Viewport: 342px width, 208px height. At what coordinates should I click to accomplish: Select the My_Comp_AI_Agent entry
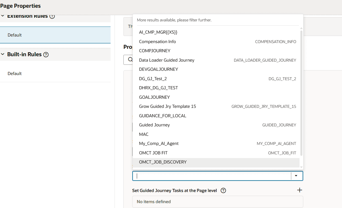tap(159, 144)
